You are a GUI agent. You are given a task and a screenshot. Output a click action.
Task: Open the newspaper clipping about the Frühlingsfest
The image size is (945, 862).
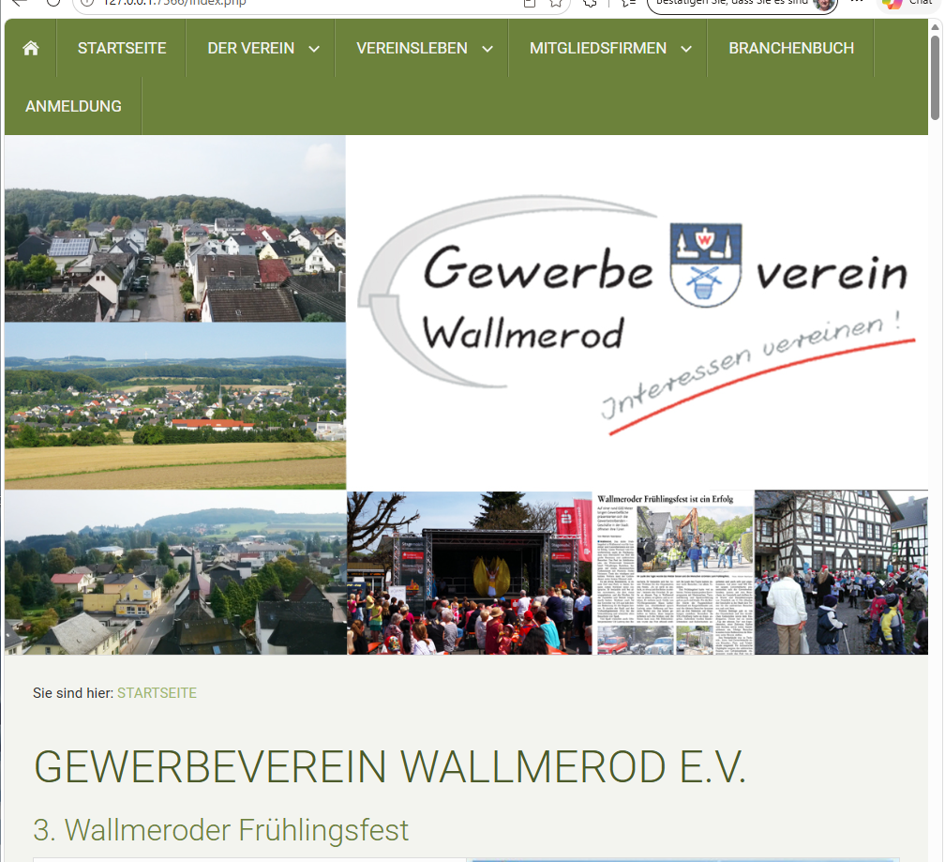(674, 573)
